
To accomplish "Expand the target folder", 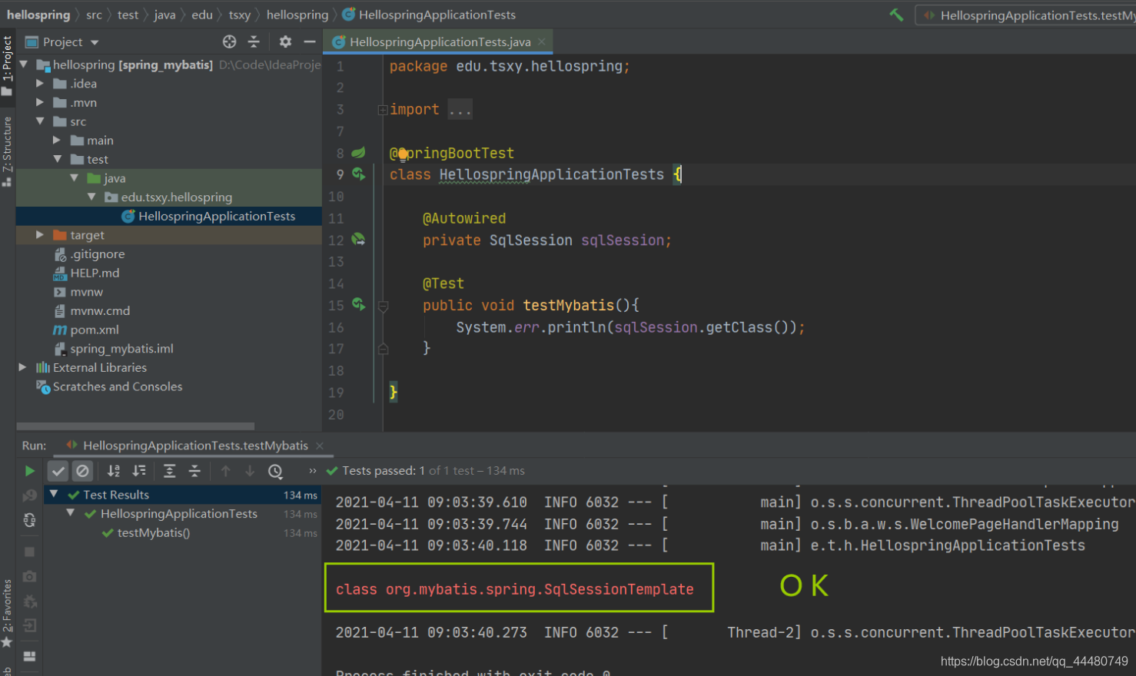I will 40,234.
